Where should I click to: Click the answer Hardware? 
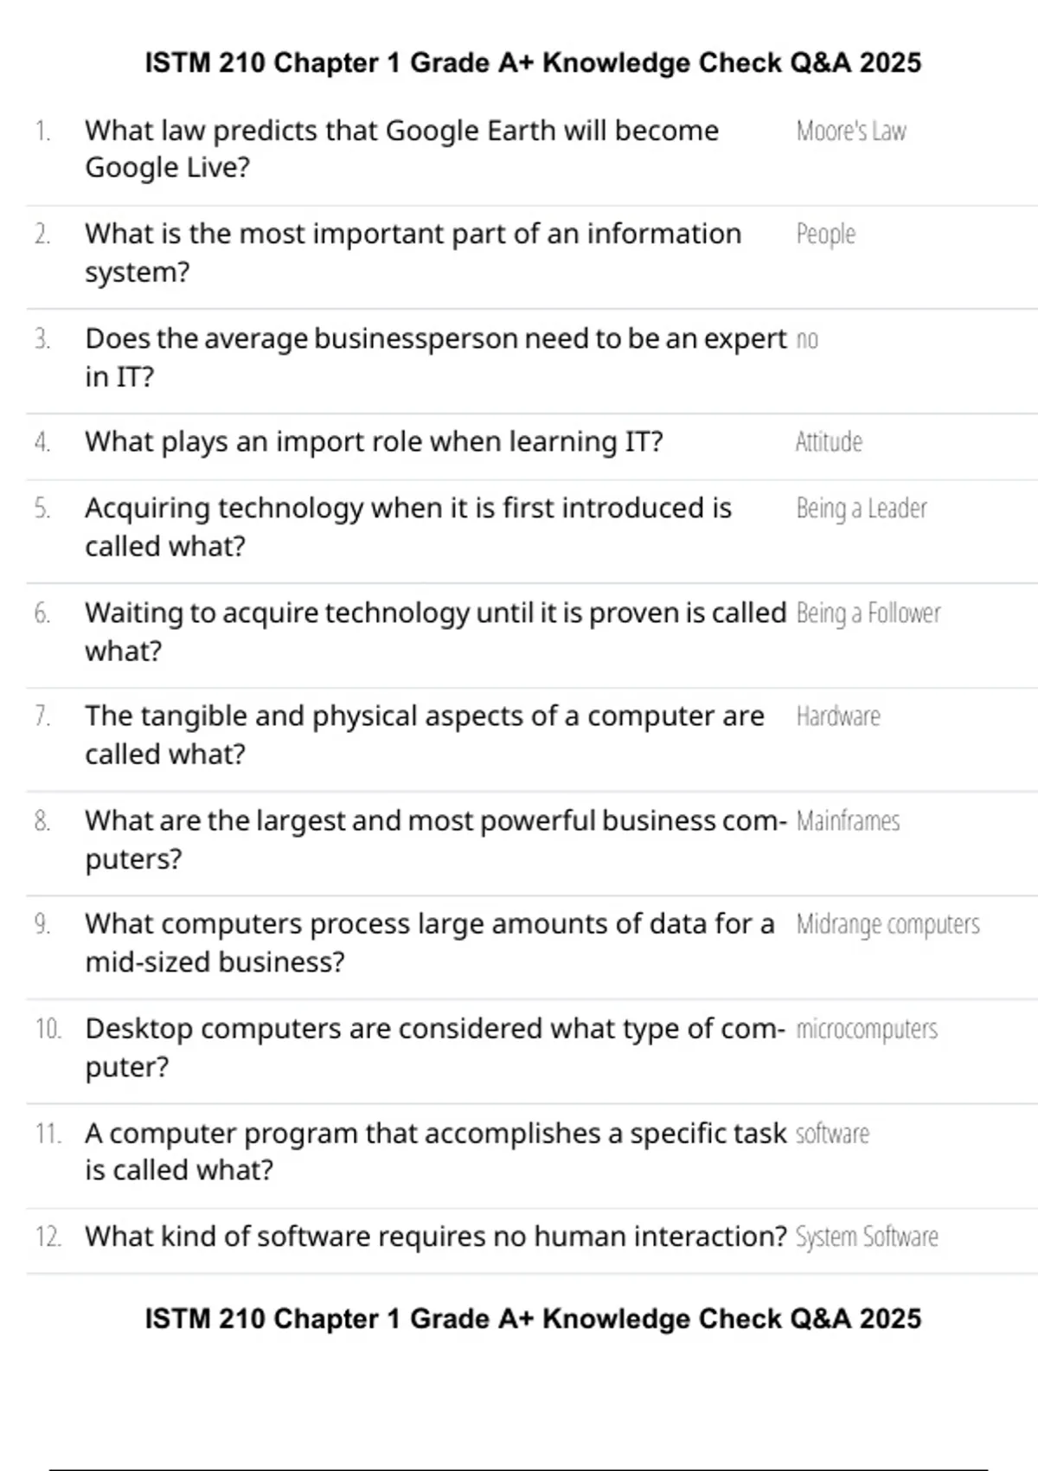838,716
